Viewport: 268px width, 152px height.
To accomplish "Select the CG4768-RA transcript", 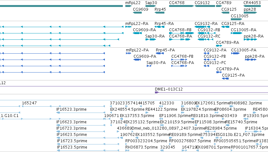I will pyautogui.click(x=180, y=39).
